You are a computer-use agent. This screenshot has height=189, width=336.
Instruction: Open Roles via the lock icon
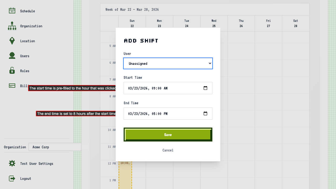[12, 71]
